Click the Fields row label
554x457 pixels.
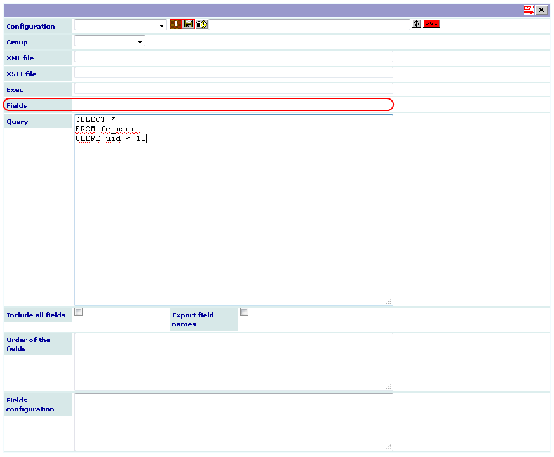(x=17, y=105)
